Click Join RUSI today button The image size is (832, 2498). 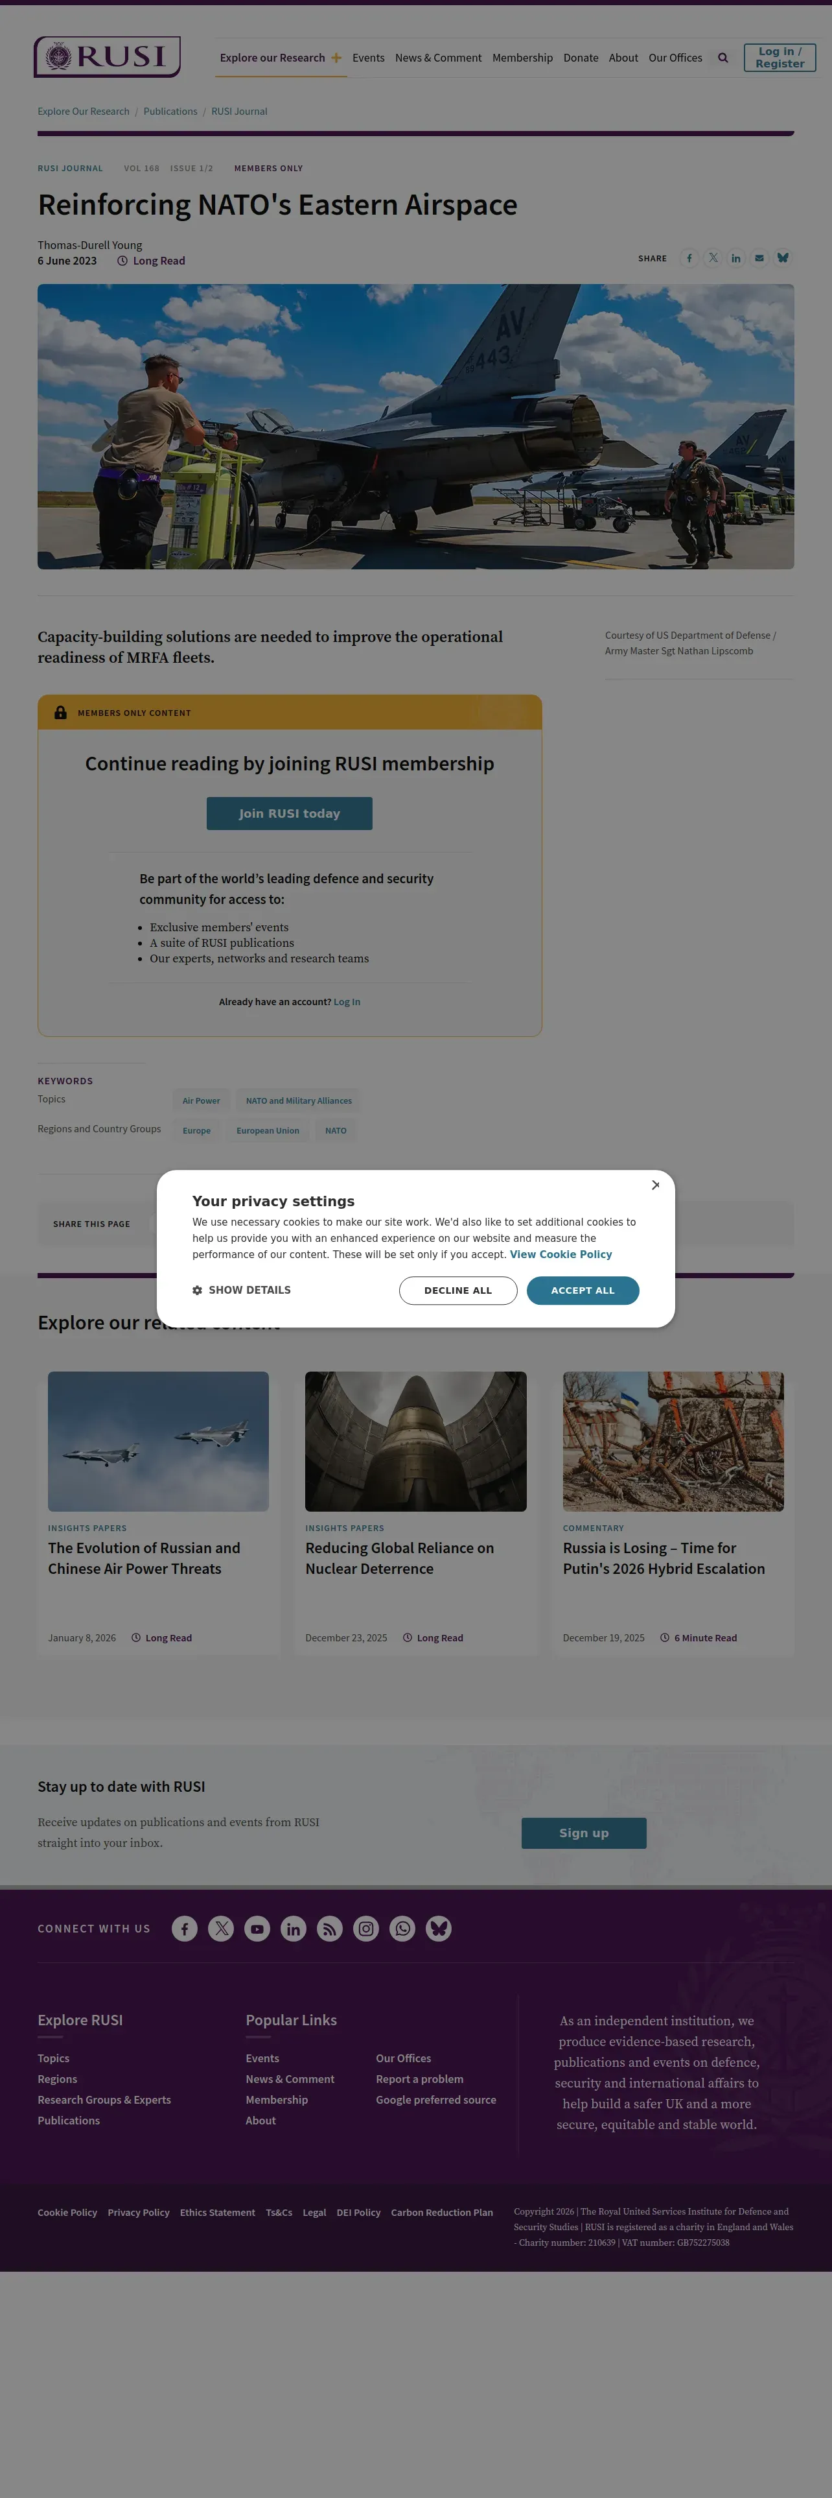(290, 814)
